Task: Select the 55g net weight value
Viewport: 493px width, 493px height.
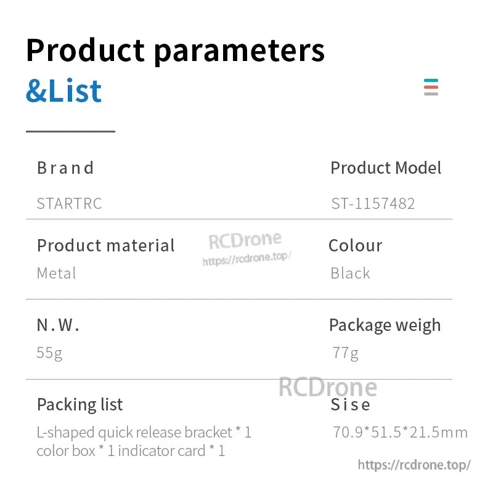Action: point(49,353)
